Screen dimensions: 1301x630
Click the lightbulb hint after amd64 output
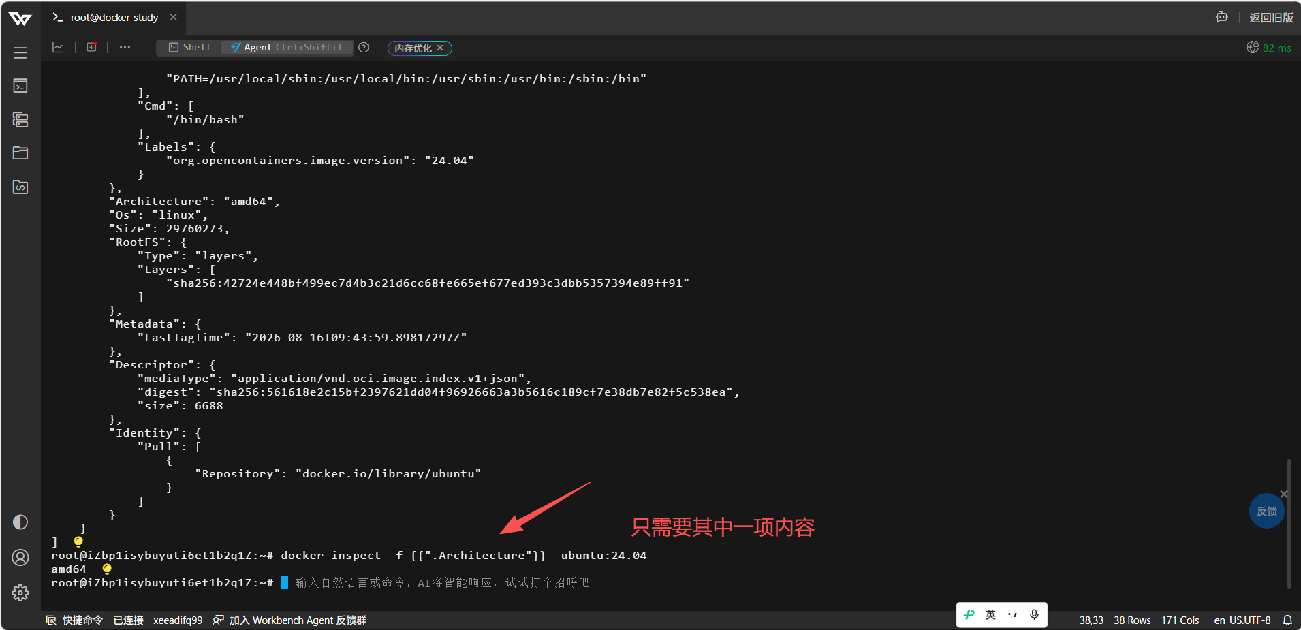107,569
